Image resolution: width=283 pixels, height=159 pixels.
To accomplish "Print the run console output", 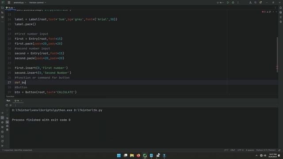I will pyautogui.click(x=7, y=126).
